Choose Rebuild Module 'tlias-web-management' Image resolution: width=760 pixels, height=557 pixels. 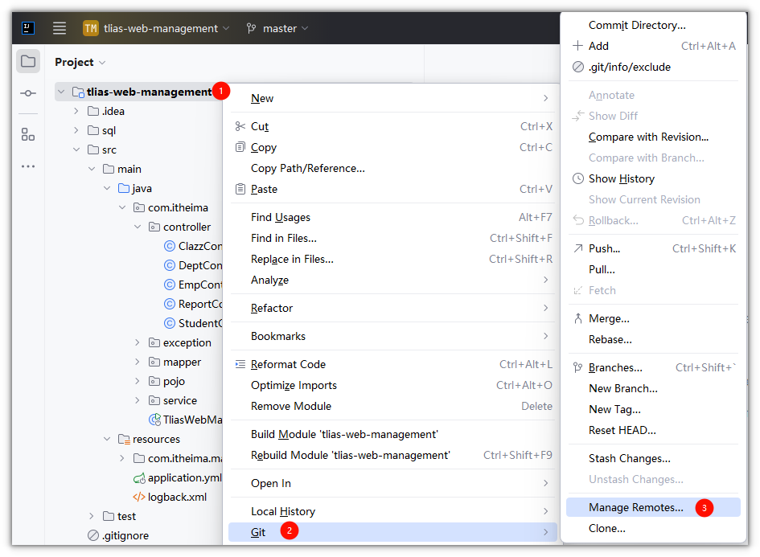pyautogui.click(x=393, y=455)
